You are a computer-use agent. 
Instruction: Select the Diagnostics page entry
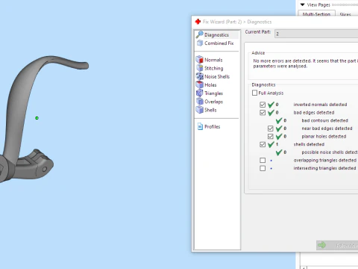click(216, 35)
